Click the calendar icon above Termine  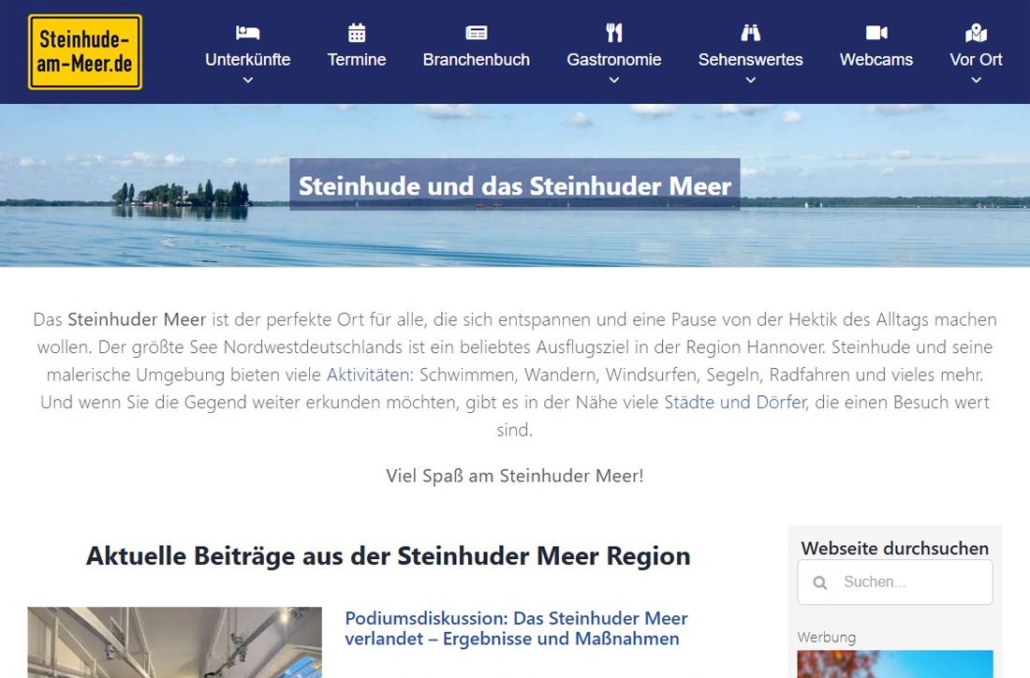pos(357,33)
